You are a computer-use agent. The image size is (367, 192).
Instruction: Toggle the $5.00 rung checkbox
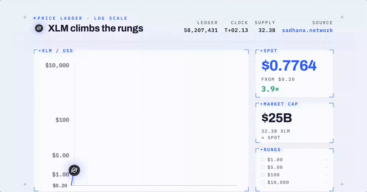coord(263,167)
